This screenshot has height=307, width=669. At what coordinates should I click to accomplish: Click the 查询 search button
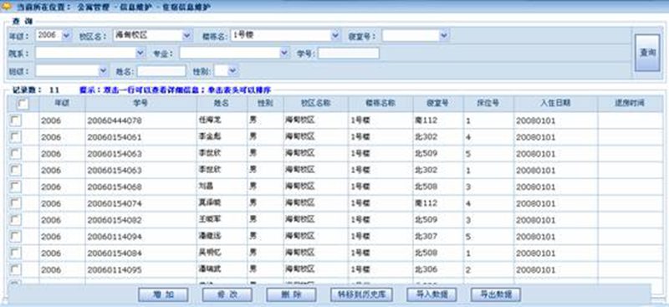tap(647, 53)
